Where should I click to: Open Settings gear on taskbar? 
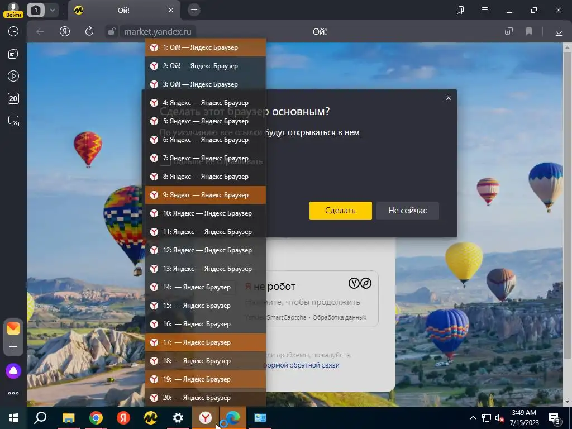178,418
